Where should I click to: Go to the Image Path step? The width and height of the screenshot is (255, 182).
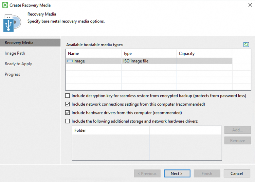click(x=15, y=53)
